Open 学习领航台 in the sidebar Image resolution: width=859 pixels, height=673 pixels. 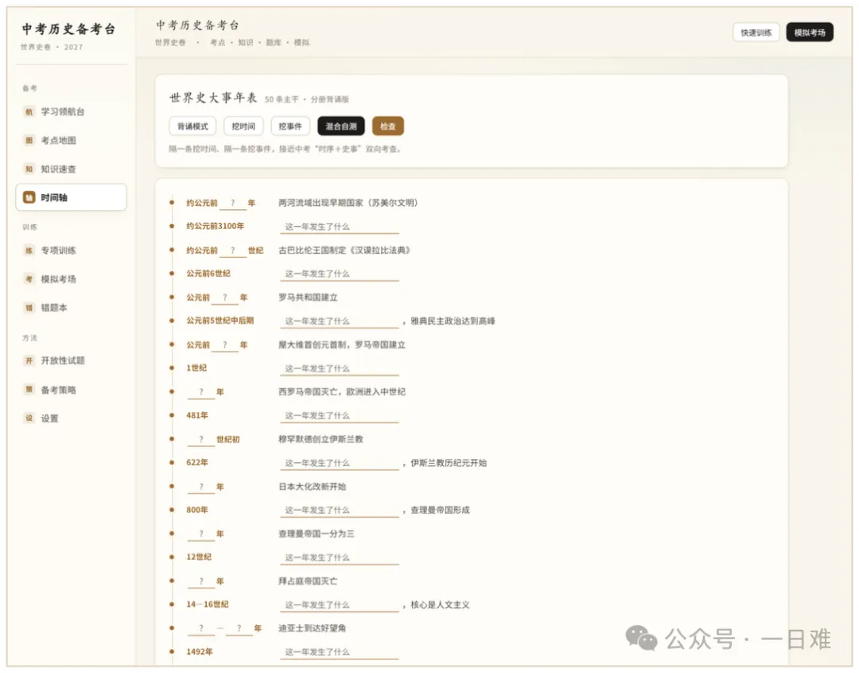pos(71,112)
